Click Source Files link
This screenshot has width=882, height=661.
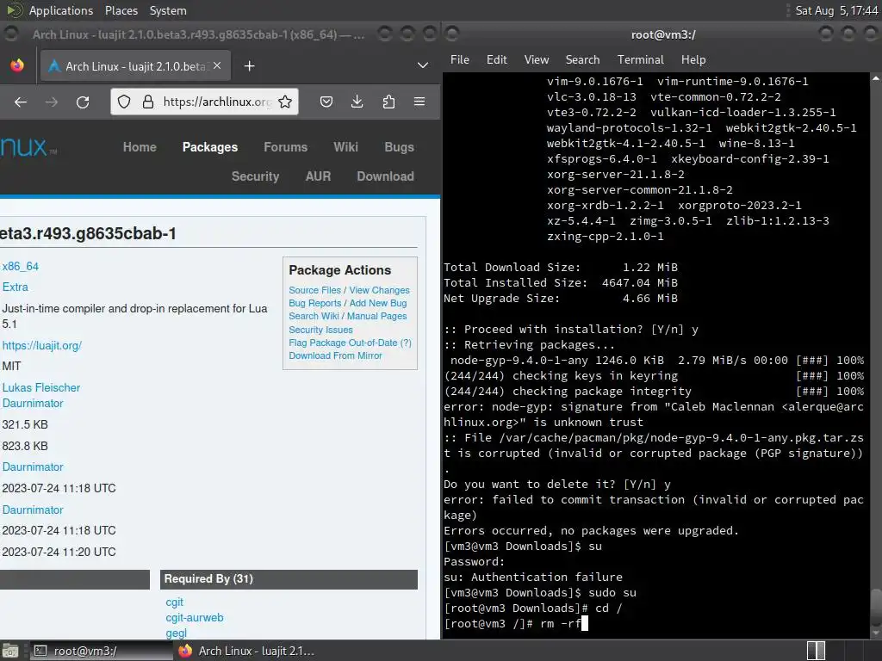coord(315,290)
